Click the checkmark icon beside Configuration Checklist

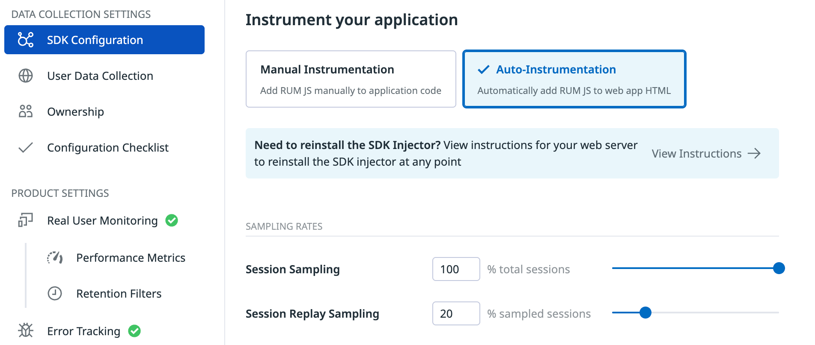(x=26, y=148)
